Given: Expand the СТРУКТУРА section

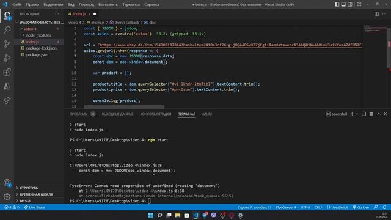Looking at the screenshot, I should [x=40, y=188].
